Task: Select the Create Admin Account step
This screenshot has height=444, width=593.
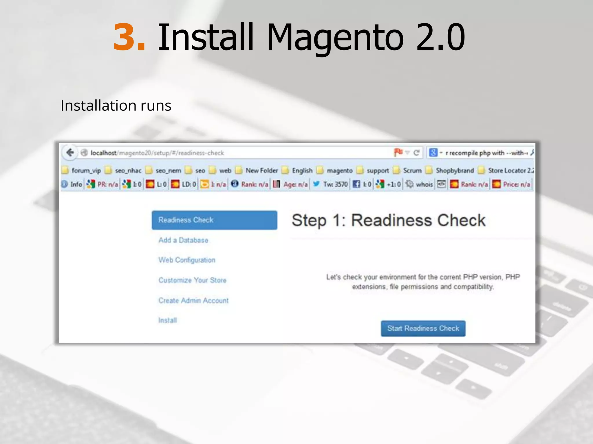Action: (193, 300)
